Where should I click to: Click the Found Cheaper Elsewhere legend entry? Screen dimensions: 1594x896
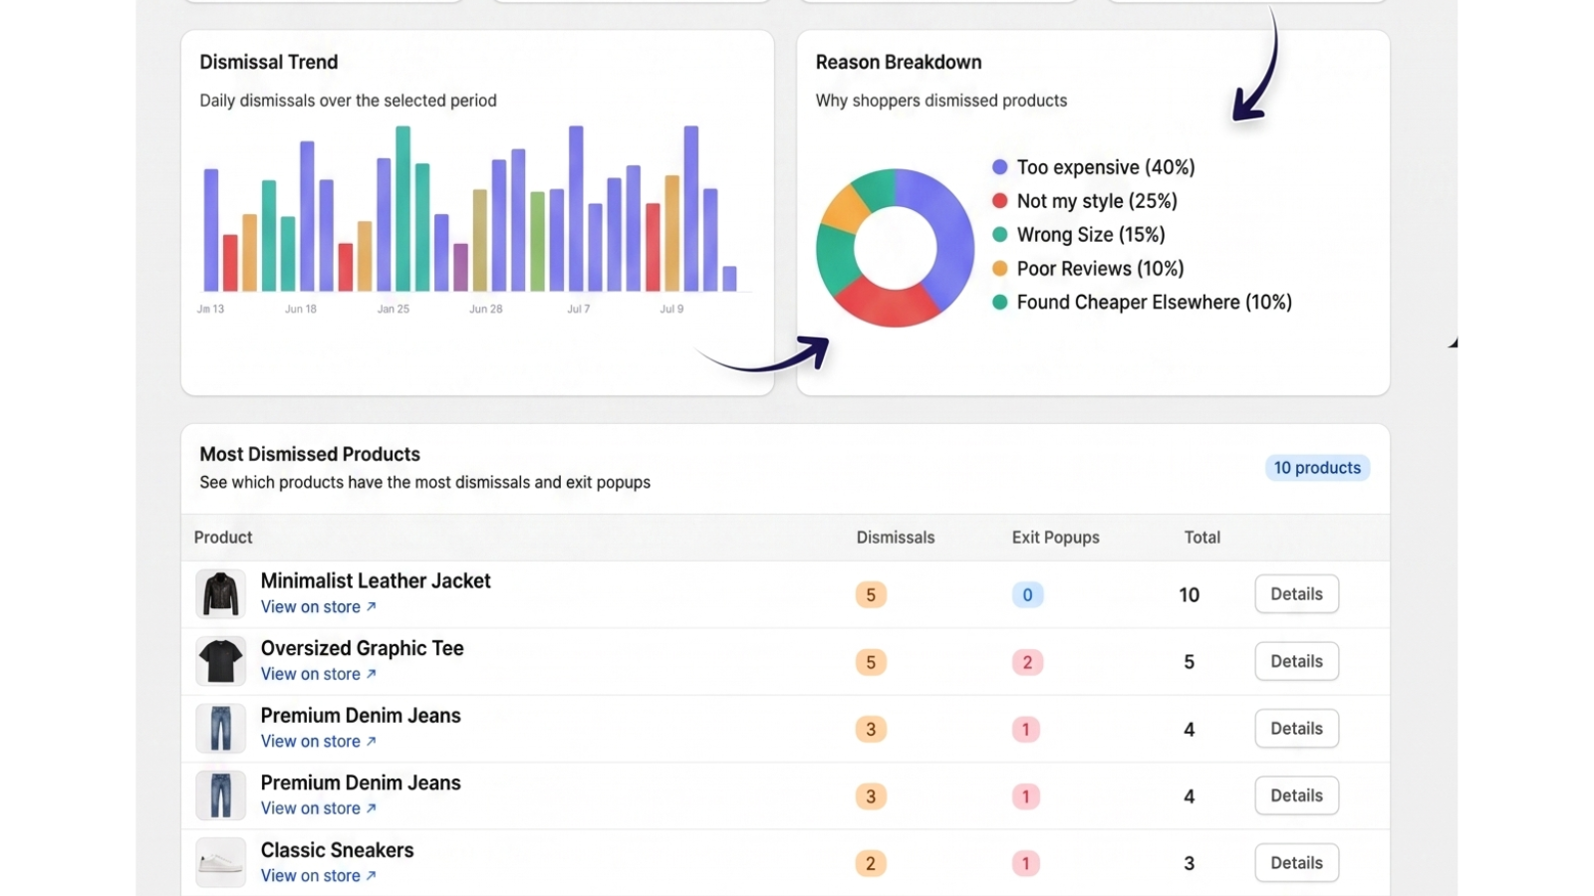tap(1142, 303)
